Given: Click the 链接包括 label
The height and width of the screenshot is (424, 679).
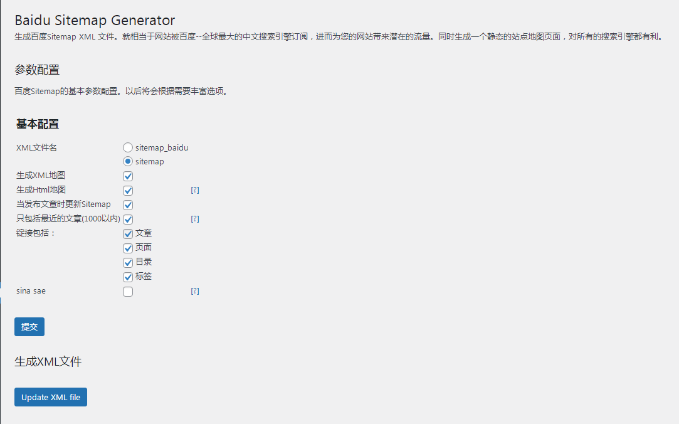Looking at the screenshot, I should [36, 233].
